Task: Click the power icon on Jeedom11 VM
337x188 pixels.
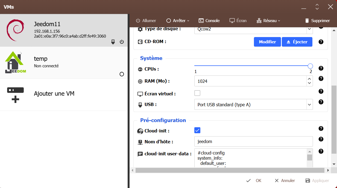Action: (x=122, y=42)
